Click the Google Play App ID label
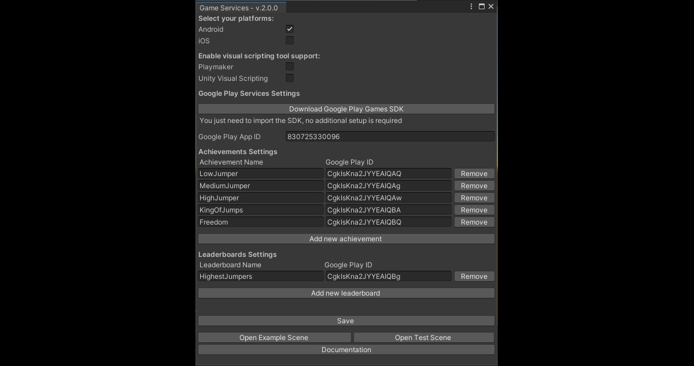The image size is (694, 366). (230, 137)
